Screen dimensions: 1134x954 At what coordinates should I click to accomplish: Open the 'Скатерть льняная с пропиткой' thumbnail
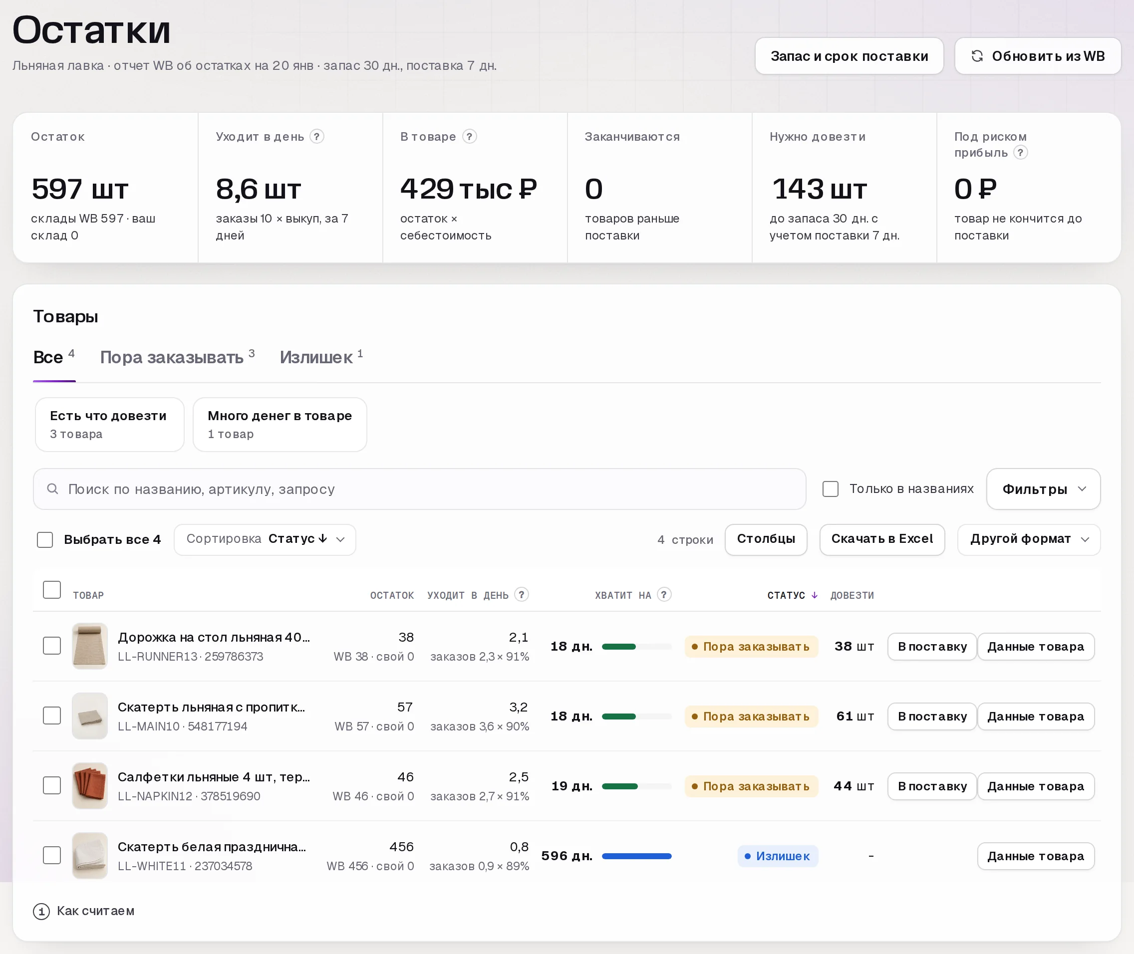[x=90, y=715]
